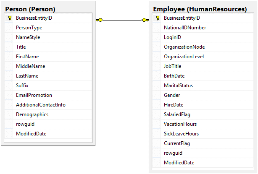Viewport: 258px width, 174px height.
Task: Select VacationHours column row
Action: tap(180, 124)
